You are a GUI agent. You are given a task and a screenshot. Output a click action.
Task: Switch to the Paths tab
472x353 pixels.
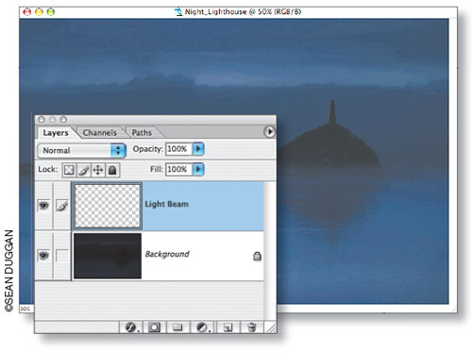tap(142, 133)
